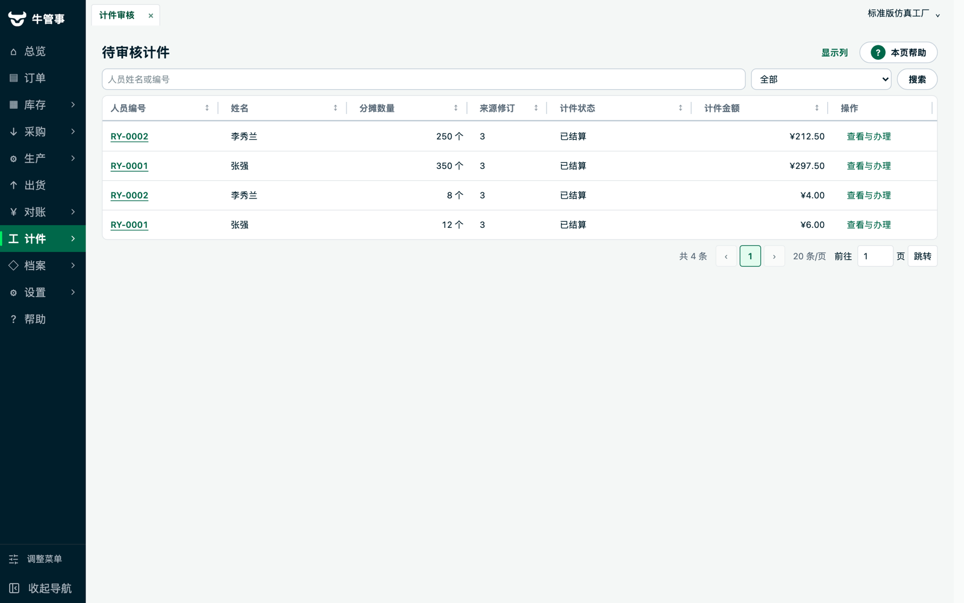The height and width of the screenshot is (603, 964).
Task: Expand the 对账 submenu chevron
Action: click(x=73, y=212)
